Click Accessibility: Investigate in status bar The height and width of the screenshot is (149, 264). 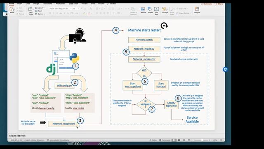58,140
